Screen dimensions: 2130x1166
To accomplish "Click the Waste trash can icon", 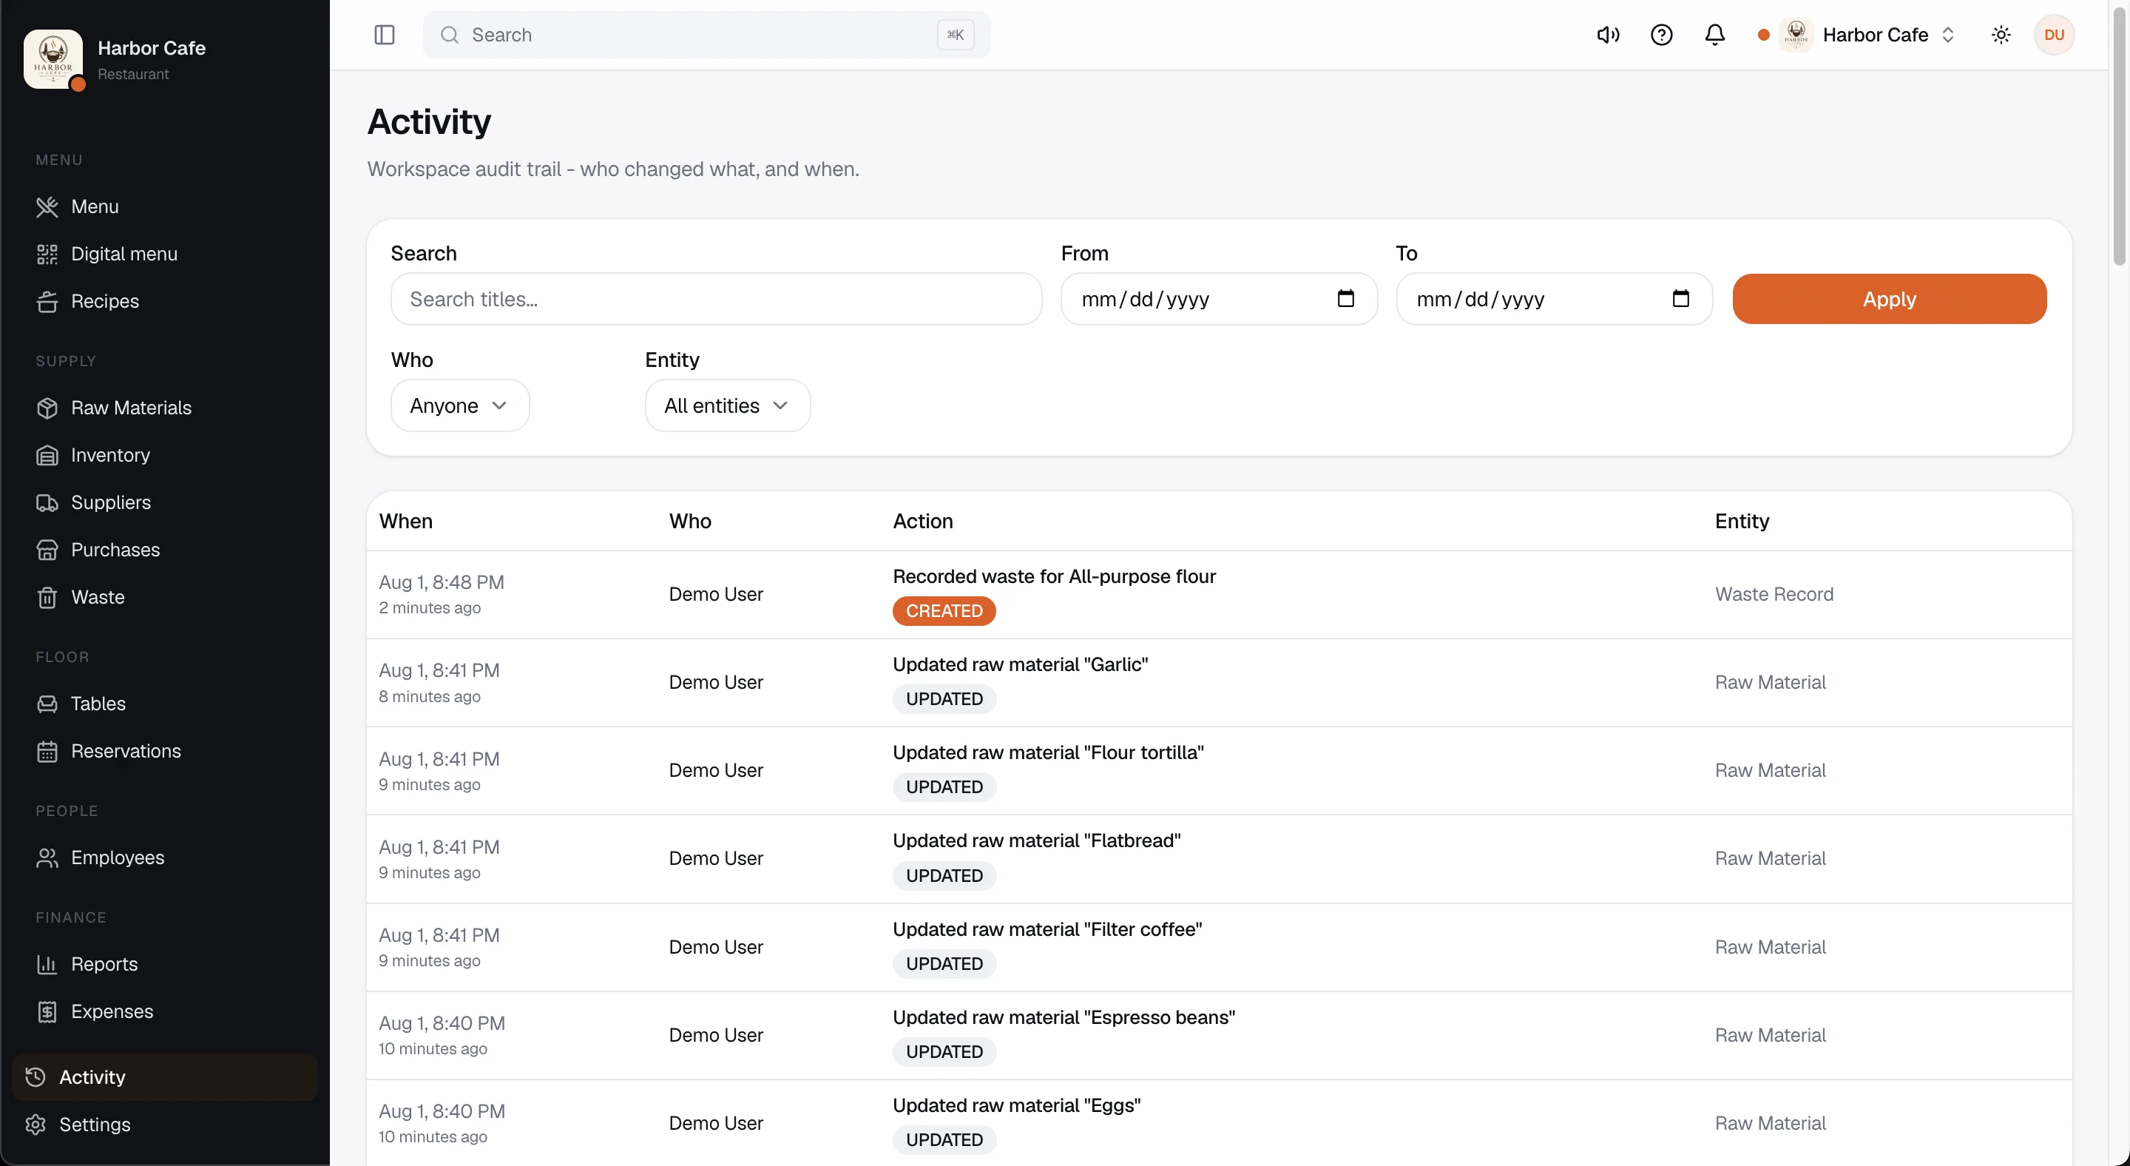I will point(47,597).
